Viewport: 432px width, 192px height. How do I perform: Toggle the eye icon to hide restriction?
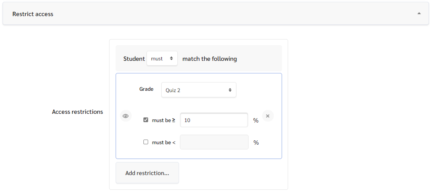126,116
